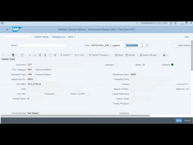Image resolution: width=193 pixels, height=145 pixels.
Task: Click the trash delete icon
Action: coord(40,55)
